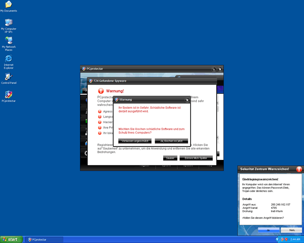
Task: Click the PCprotectar shield tray icon
Action: tap(282, 239)
